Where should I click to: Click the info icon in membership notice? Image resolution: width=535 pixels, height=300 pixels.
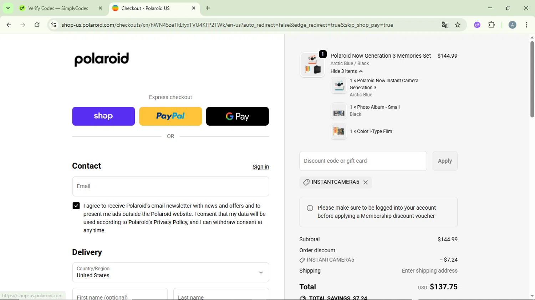(310, 208)
